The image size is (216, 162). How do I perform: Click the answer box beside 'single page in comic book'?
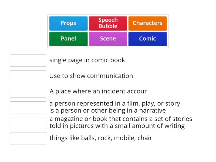[x=28, y=60]
